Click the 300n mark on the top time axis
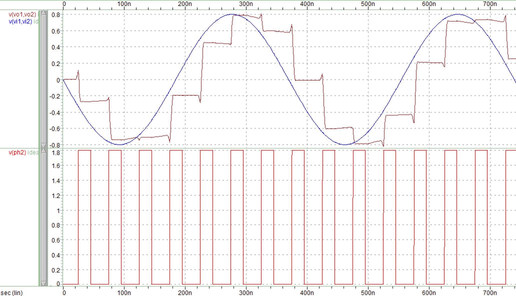 click(x=246, y=4)
